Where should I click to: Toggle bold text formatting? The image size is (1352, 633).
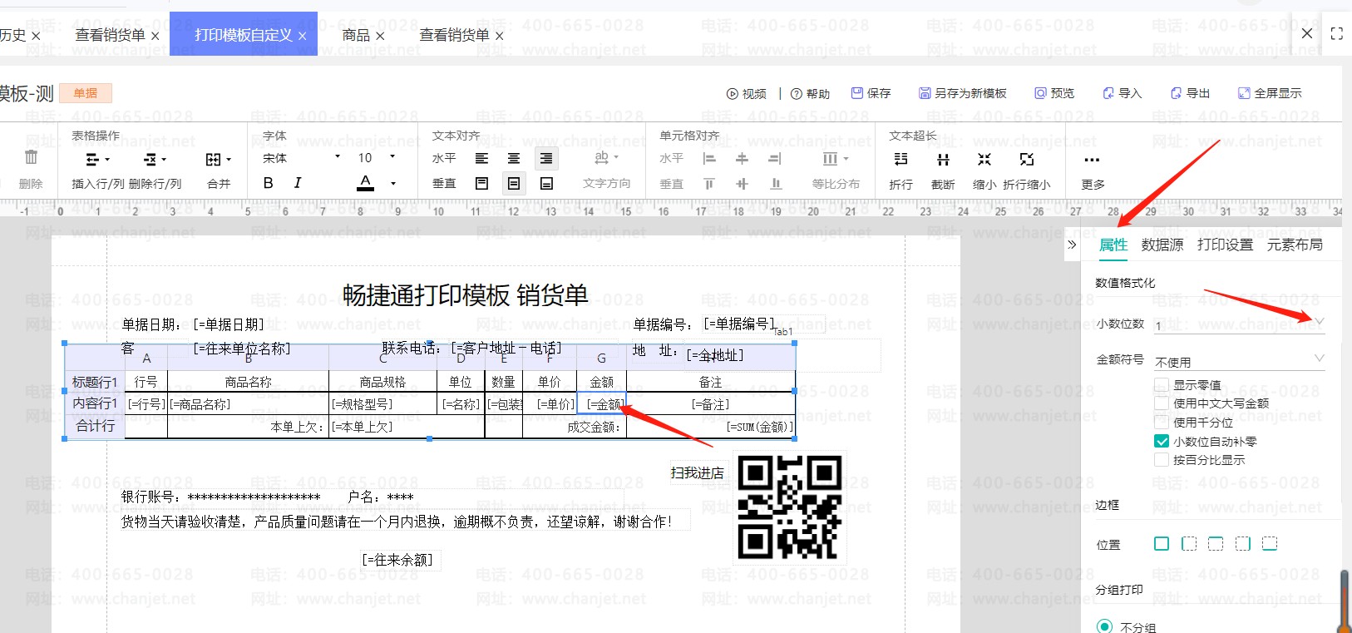coord(269,183)
